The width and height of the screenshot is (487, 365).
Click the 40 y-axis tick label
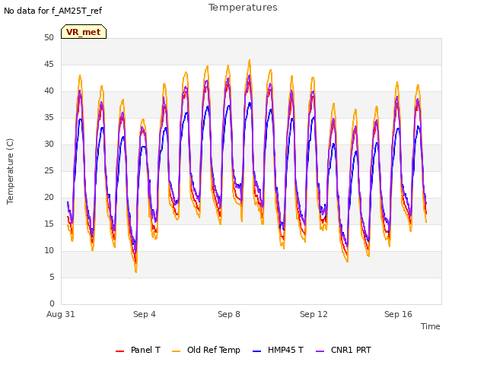(49, 91)
